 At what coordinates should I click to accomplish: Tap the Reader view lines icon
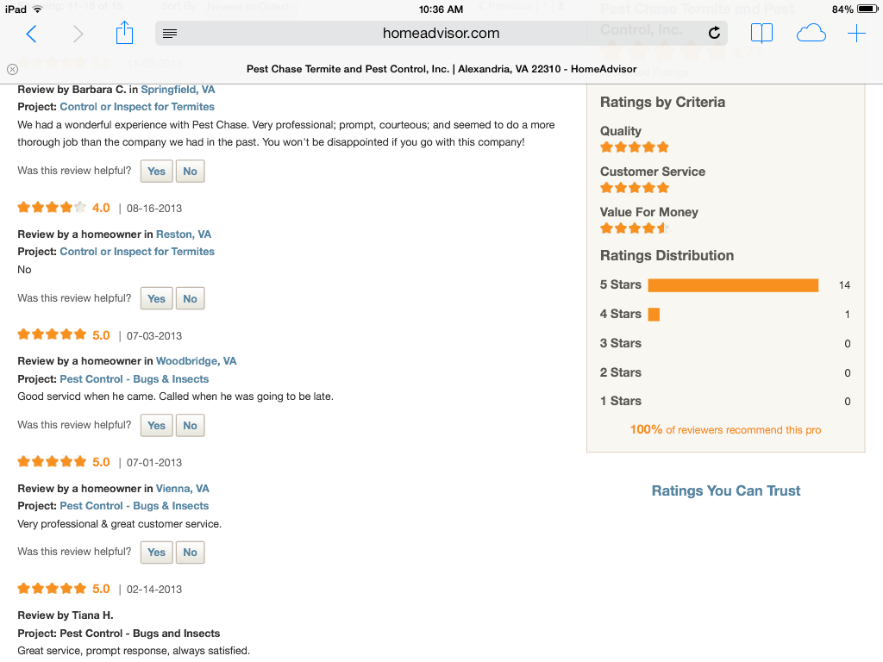[x=170, y=34]
